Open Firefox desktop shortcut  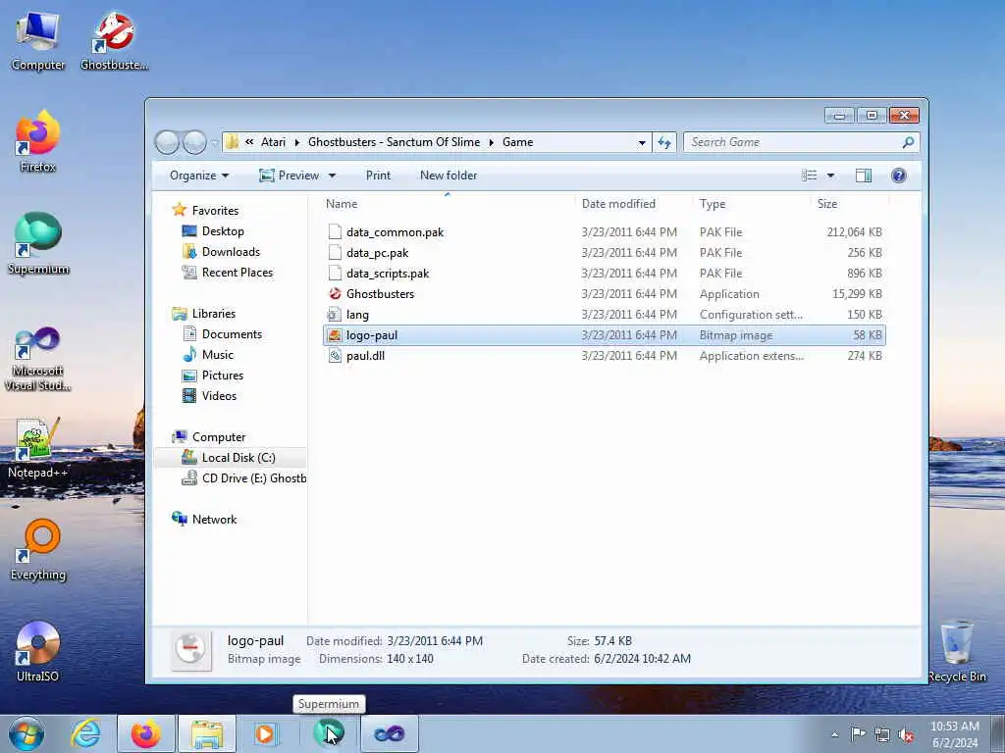(38, 142)
